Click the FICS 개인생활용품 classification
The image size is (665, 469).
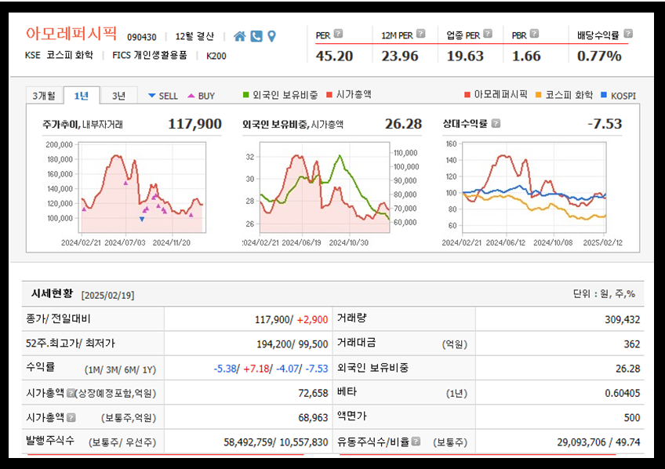click(149, 55)
